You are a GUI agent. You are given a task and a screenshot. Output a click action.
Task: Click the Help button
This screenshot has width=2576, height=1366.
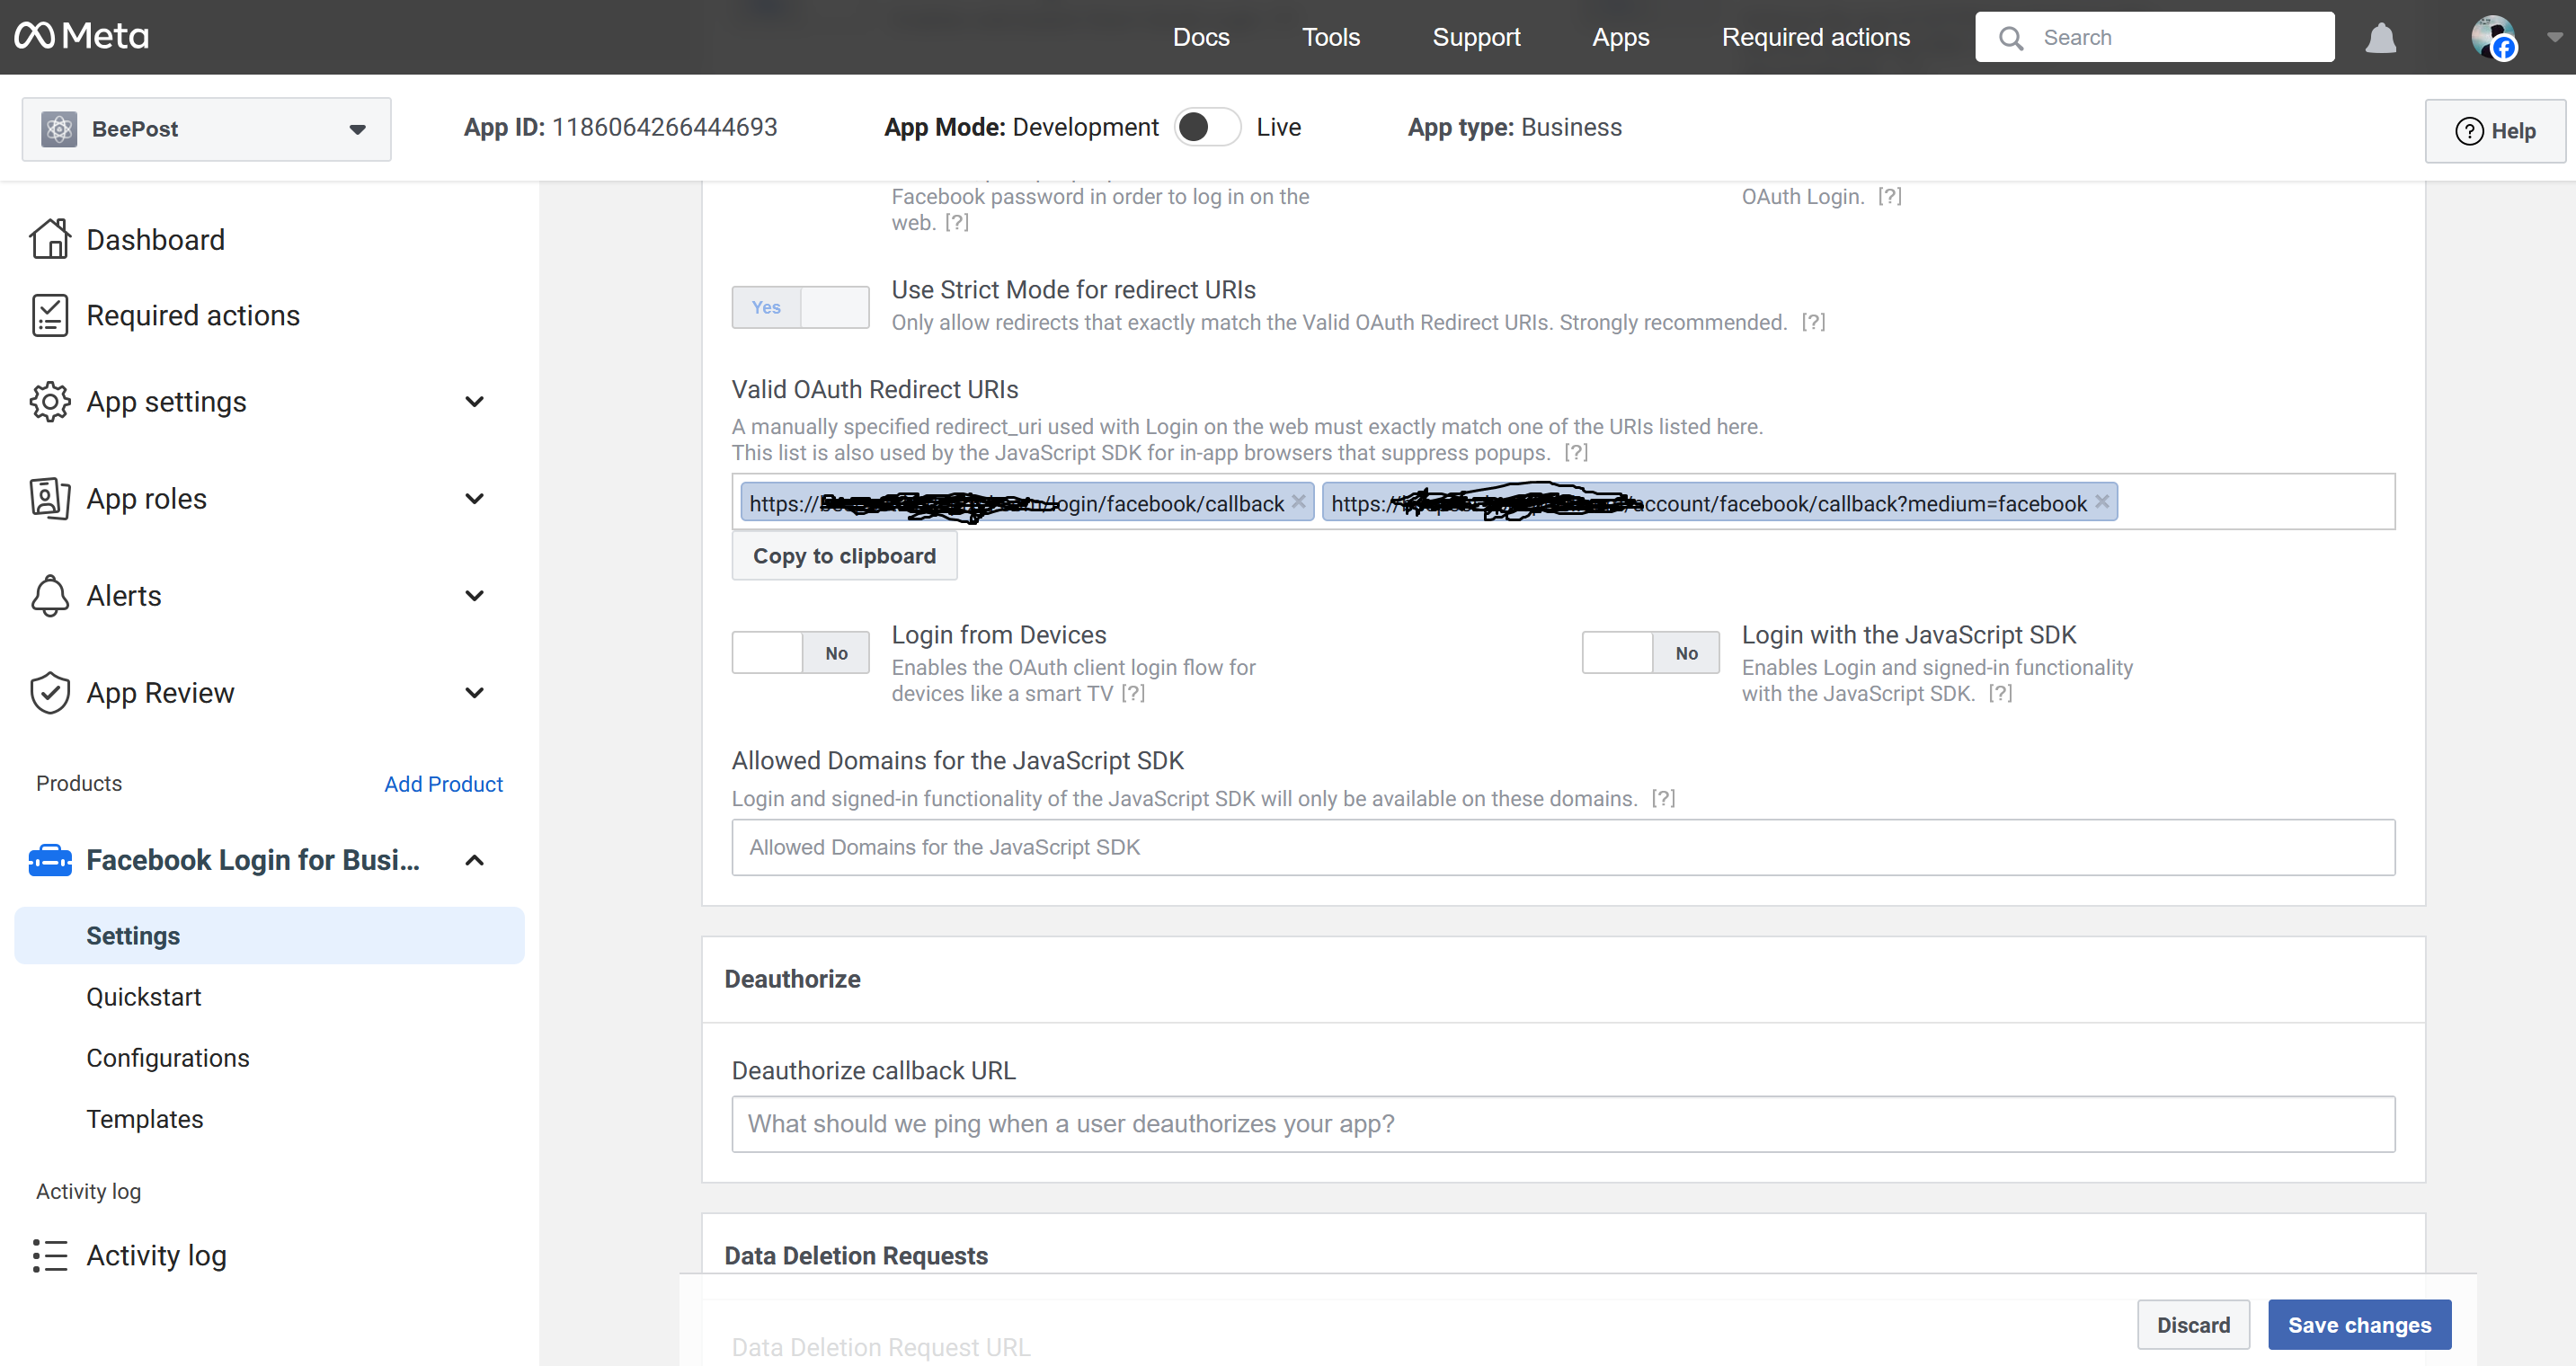click(x=2495, y=131)
